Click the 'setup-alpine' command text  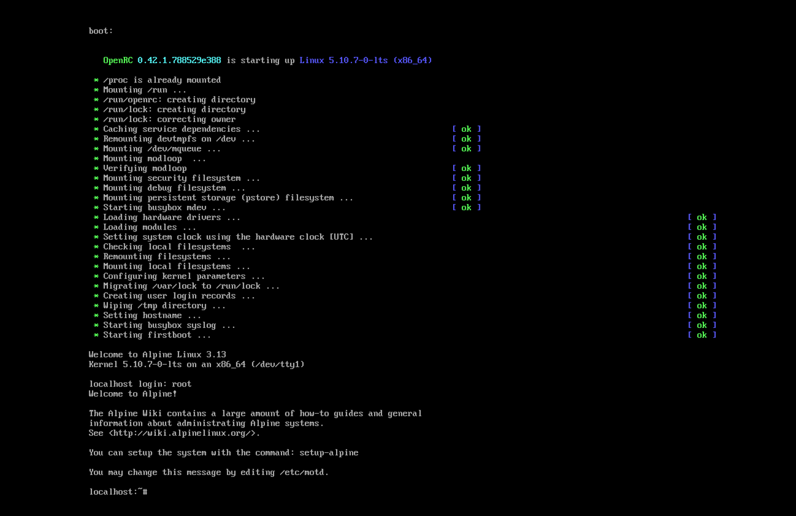pos(329,453)
